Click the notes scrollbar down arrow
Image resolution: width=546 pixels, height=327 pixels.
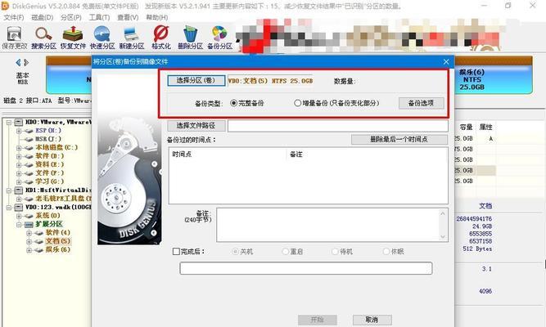[x=443, y=236]
